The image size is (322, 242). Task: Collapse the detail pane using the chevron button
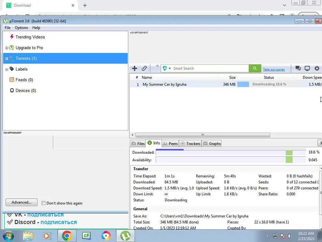coord(320,143)
